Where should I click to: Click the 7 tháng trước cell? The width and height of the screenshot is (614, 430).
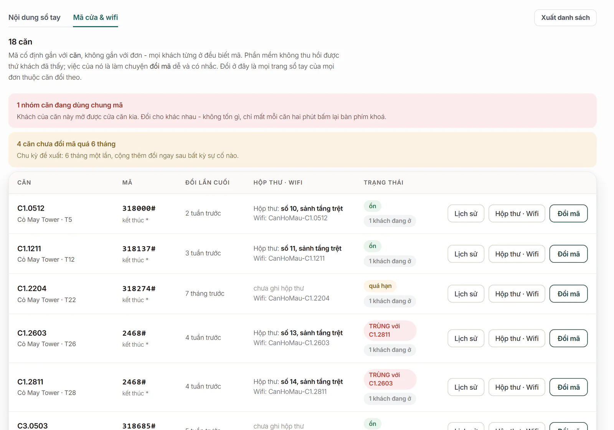205,293
